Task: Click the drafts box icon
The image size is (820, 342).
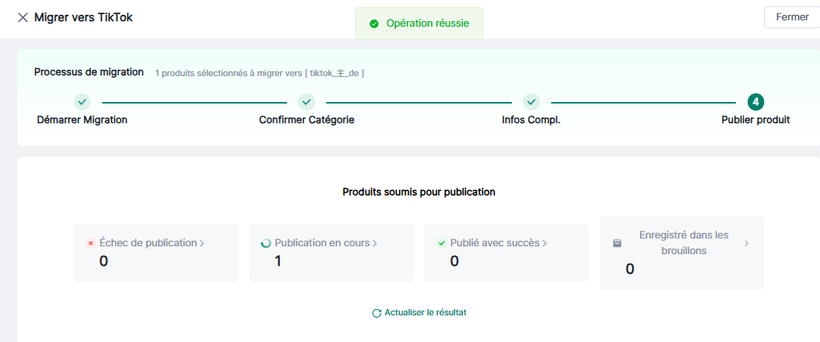Action: tap(617, 243)
